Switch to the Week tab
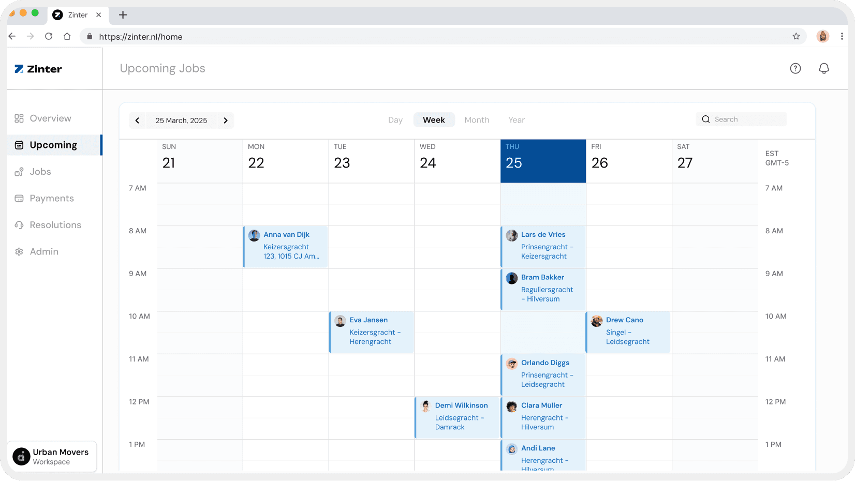 [434, 119]
